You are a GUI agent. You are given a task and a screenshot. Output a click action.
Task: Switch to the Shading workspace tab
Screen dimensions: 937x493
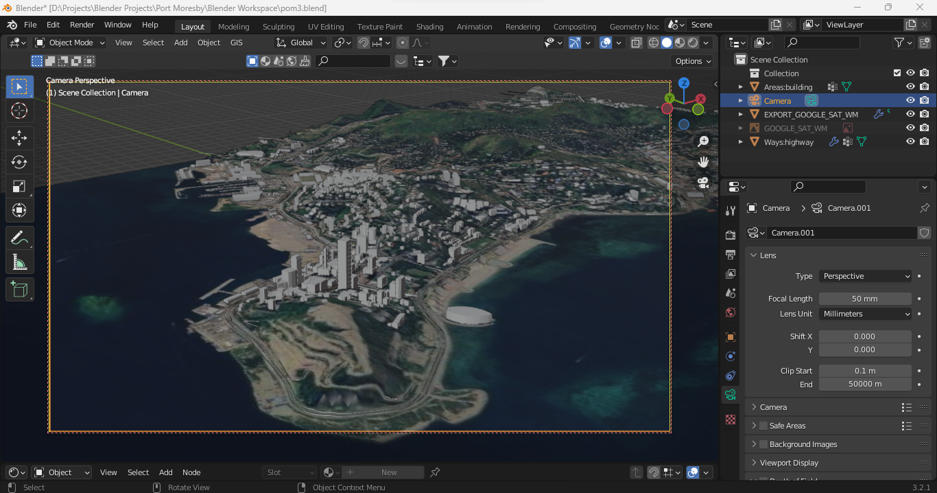(429, 26)
